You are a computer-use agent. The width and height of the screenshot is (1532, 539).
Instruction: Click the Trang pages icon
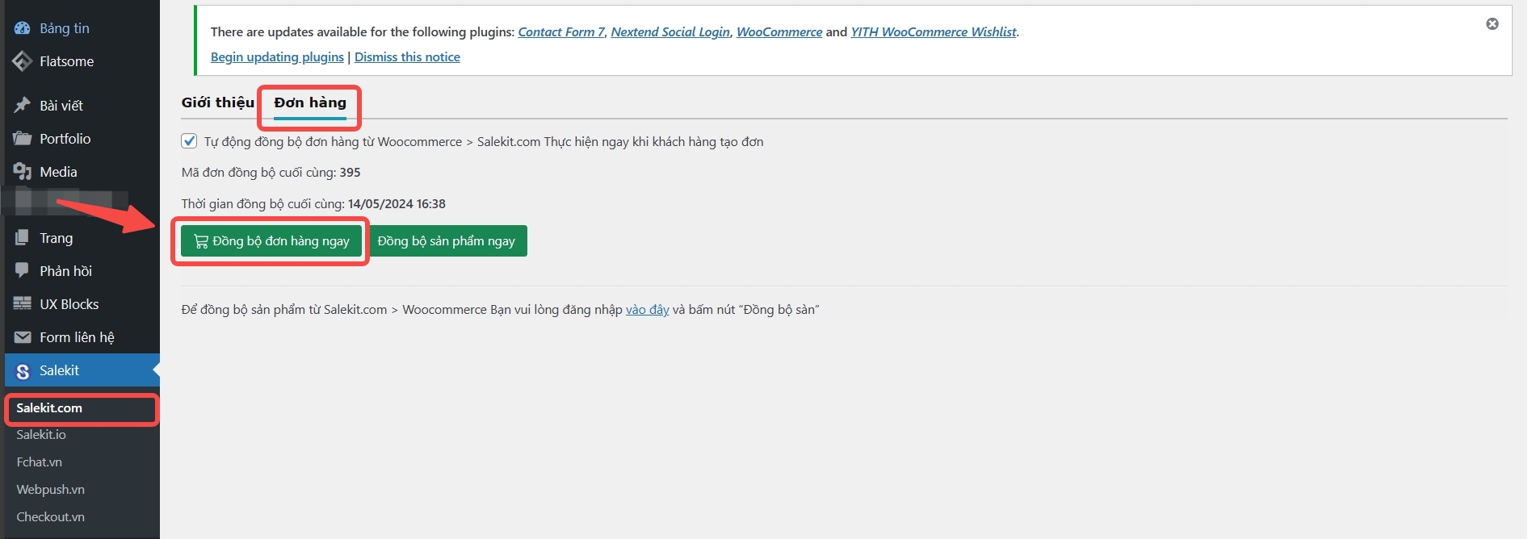click(22, 238)
